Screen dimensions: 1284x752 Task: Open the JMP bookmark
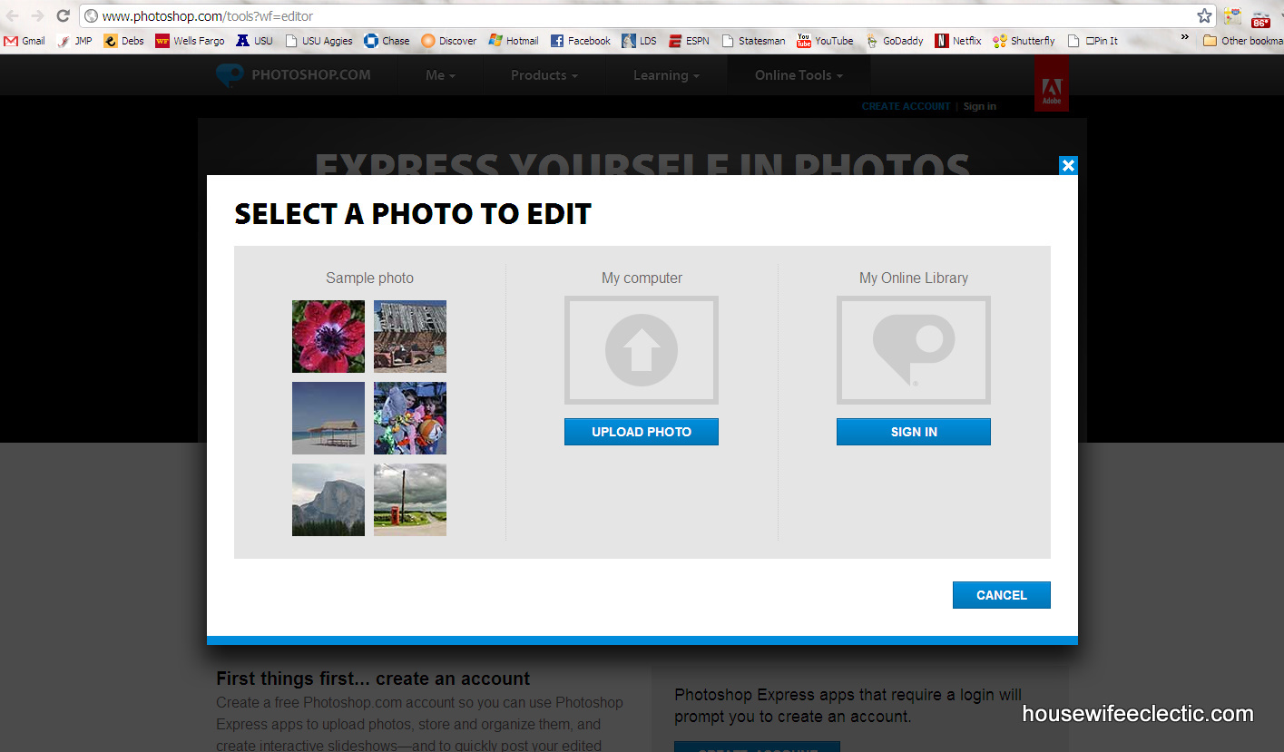(x=74, y=41)
